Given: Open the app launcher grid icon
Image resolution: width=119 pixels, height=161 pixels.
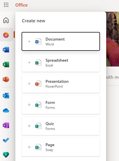Looking at the screenshot, I should pos(6,5).
